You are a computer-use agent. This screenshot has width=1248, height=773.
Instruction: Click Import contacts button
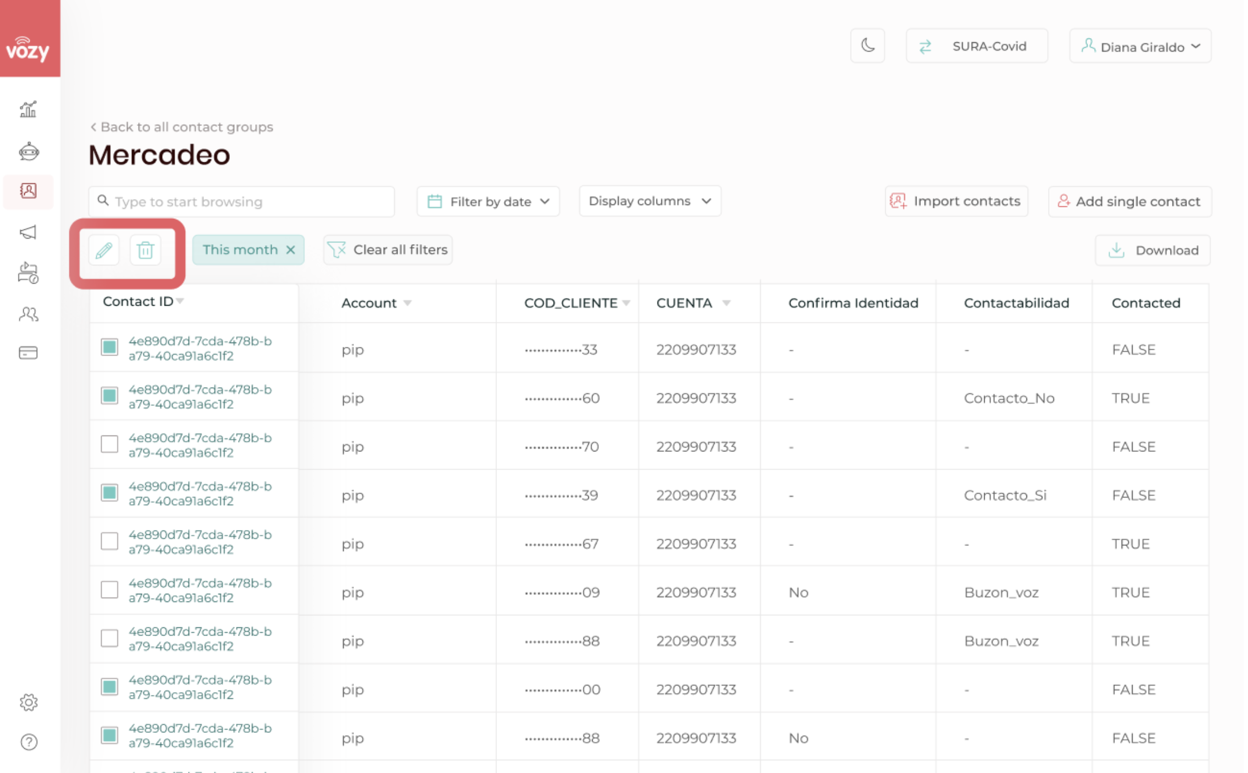[x=956, y=201]
